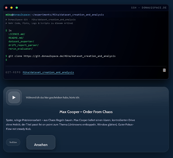Click the green window dot
Screen dimensions: 173x158
coord(17,8)
